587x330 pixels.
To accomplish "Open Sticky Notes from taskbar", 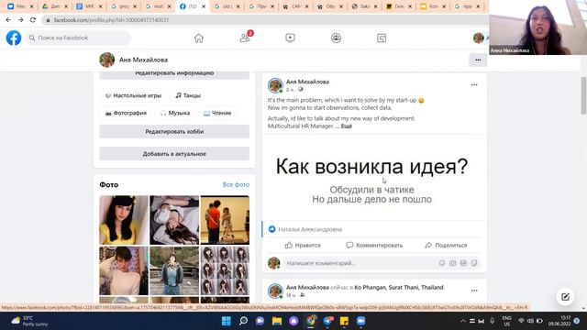I will [x=344, y=321].
